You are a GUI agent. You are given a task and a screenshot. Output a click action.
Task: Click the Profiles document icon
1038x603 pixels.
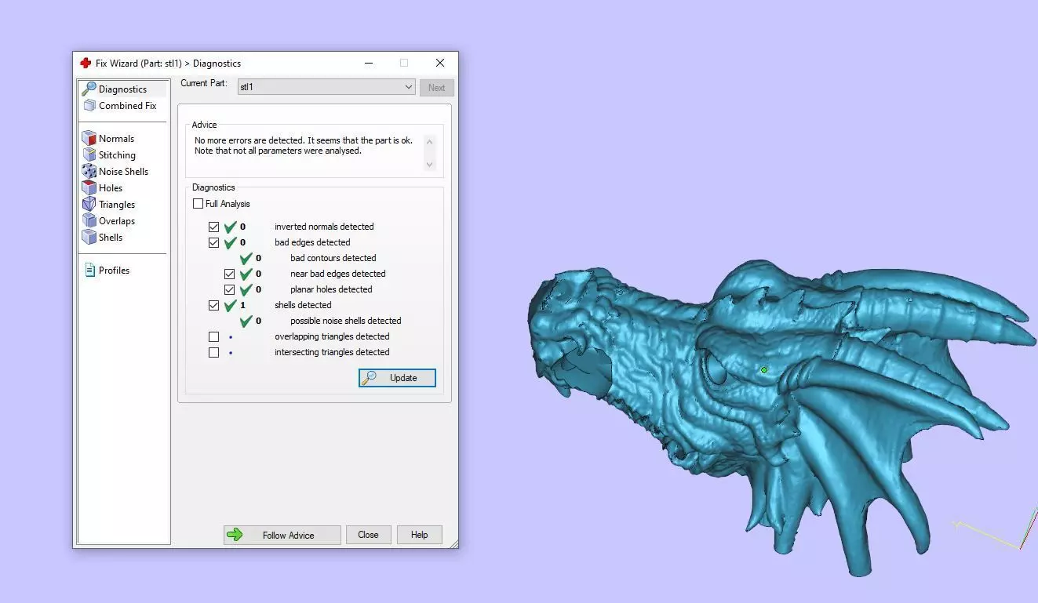[x=89, y=270]
